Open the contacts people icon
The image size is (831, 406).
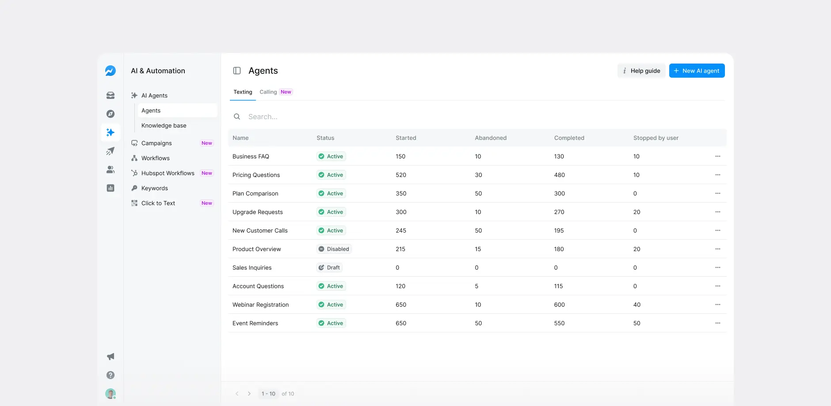pyautogui.click(x=111, y=169)
